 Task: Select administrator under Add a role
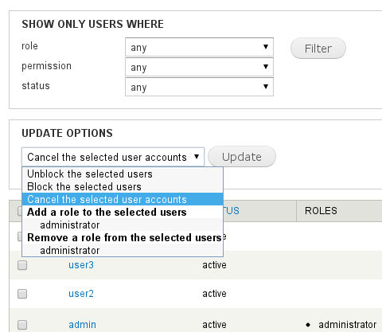pyautogui.click(x=123, y=225)
